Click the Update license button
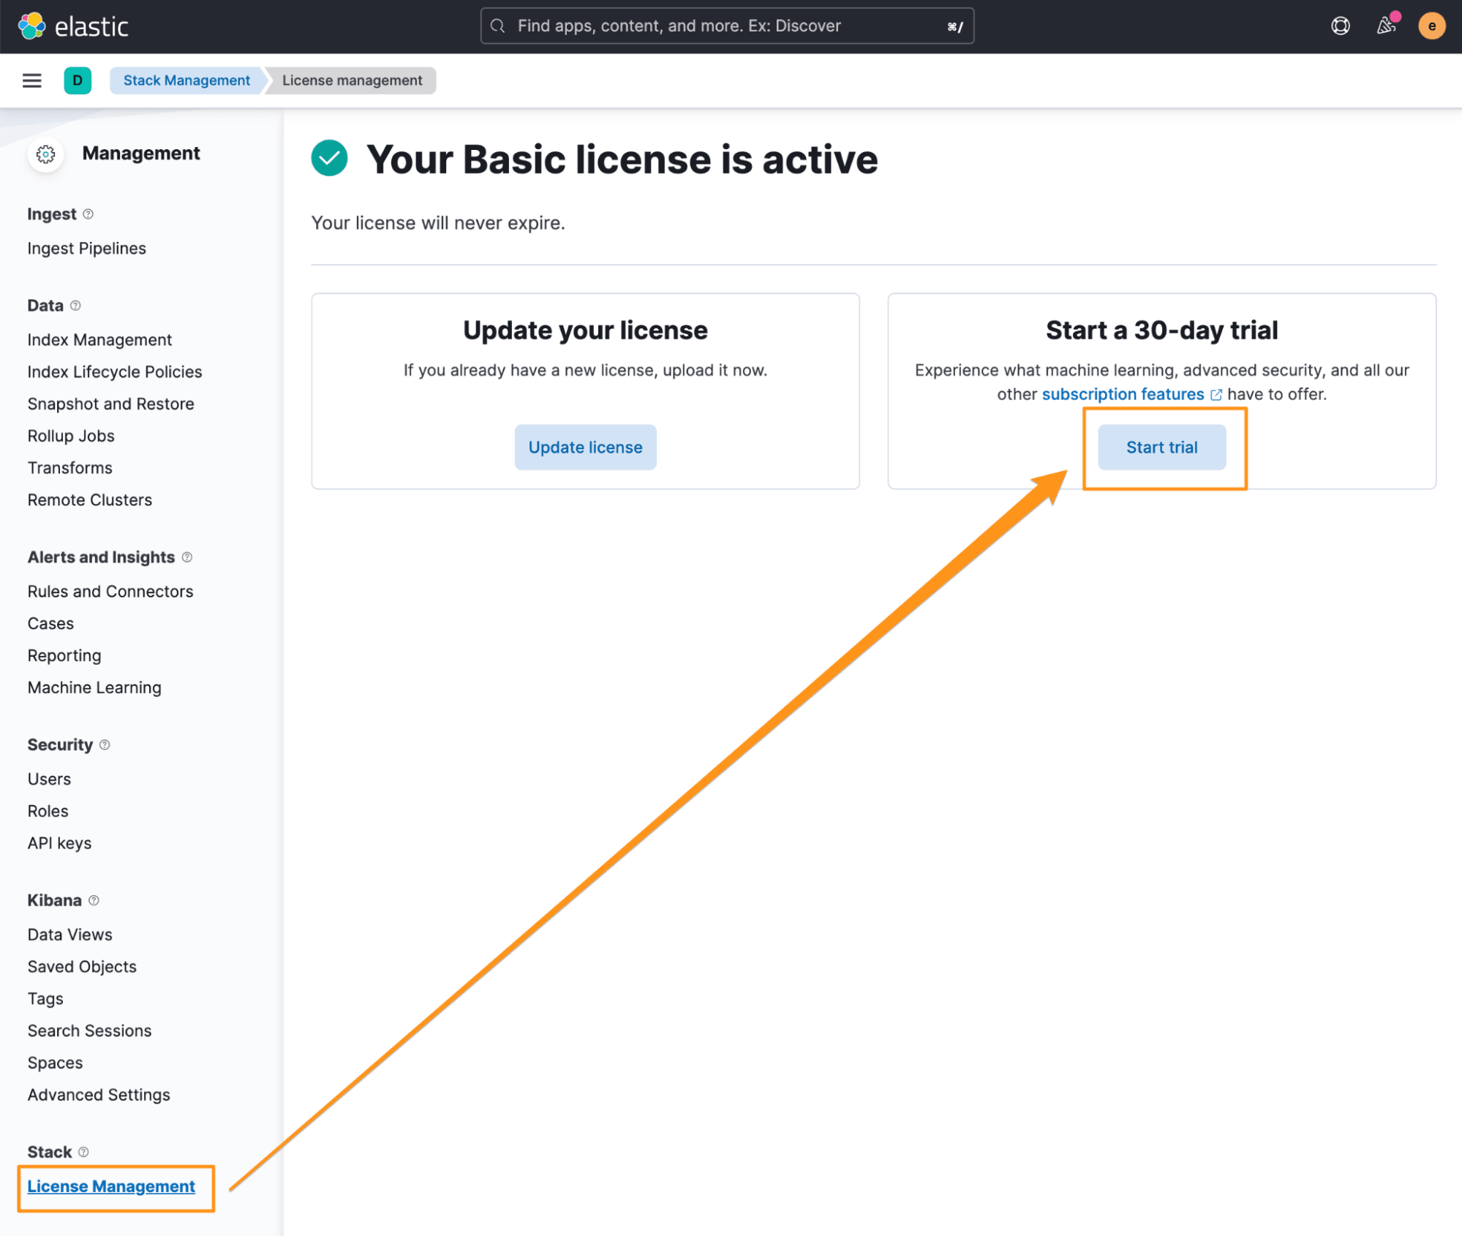Image resolution: width=1462 pixels, height=1236 pixels. pos(585,446)
